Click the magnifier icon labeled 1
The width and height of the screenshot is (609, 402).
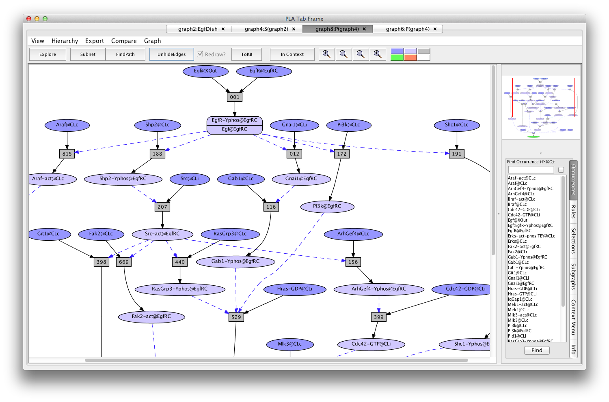(378, 54)
